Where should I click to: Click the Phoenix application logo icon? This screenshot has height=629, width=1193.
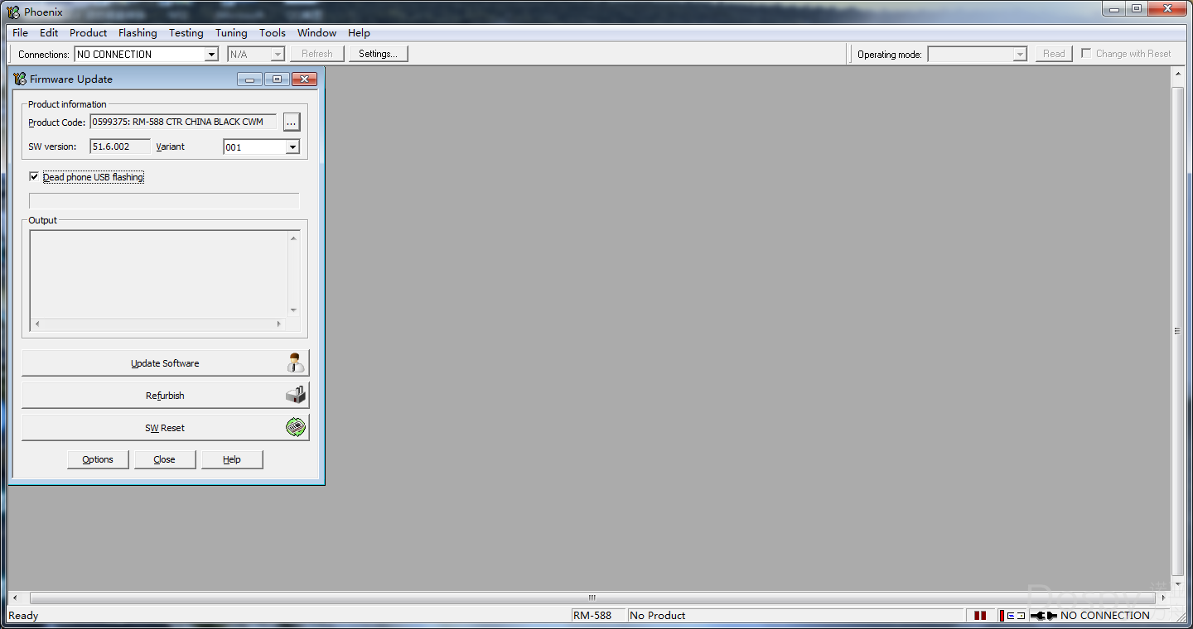click(13, 12)
